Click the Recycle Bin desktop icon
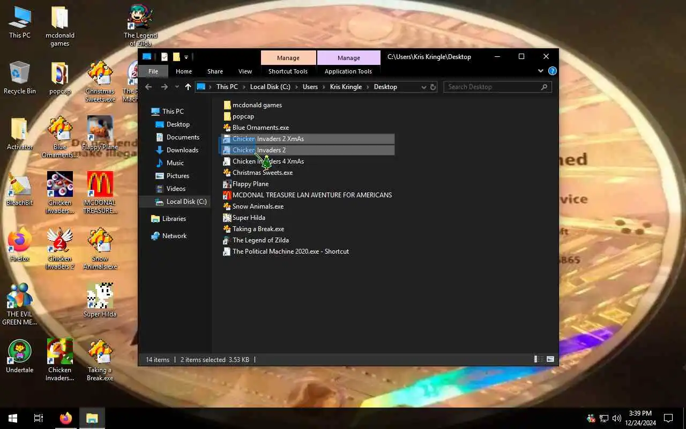The height and width of the screenshot is (429, 686). tap(20, 78)
